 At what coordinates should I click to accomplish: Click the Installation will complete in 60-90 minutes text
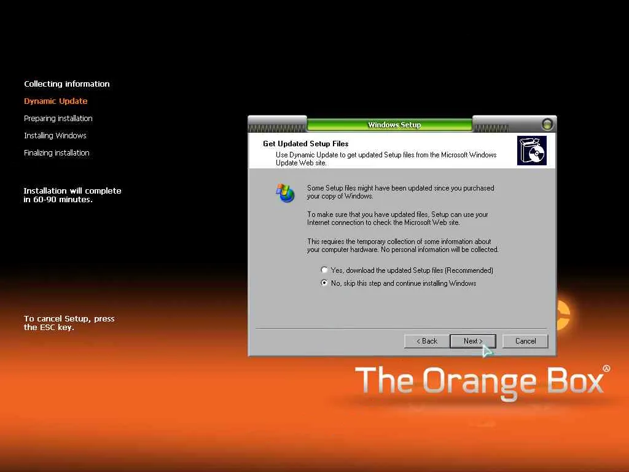tap(72, 195)
